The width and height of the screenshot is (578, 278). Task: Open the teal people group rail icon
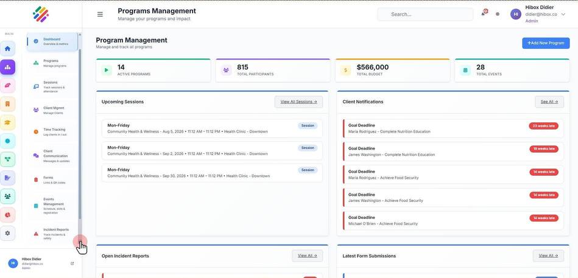pyautogui.click(x=8, y=196)
